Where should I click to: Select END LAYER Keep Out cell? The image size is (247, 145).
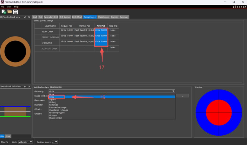[113, 43]
